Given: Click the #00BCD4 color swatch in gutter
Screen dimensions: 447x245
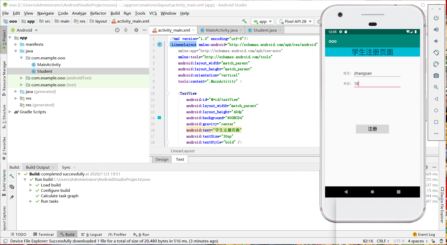Looking at the screenshot, I should [159, 118].
